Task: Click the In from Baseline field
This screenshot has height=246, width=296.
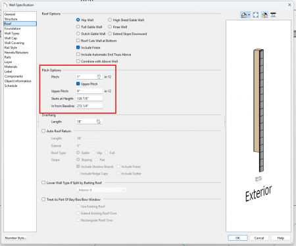Action: [x=89, y=106]
